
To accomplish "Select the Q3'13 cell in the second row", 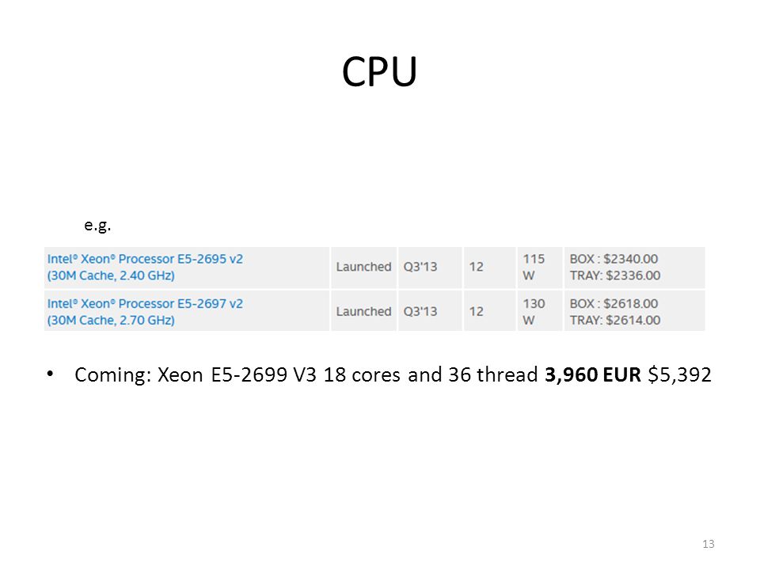I will [420, 312].
